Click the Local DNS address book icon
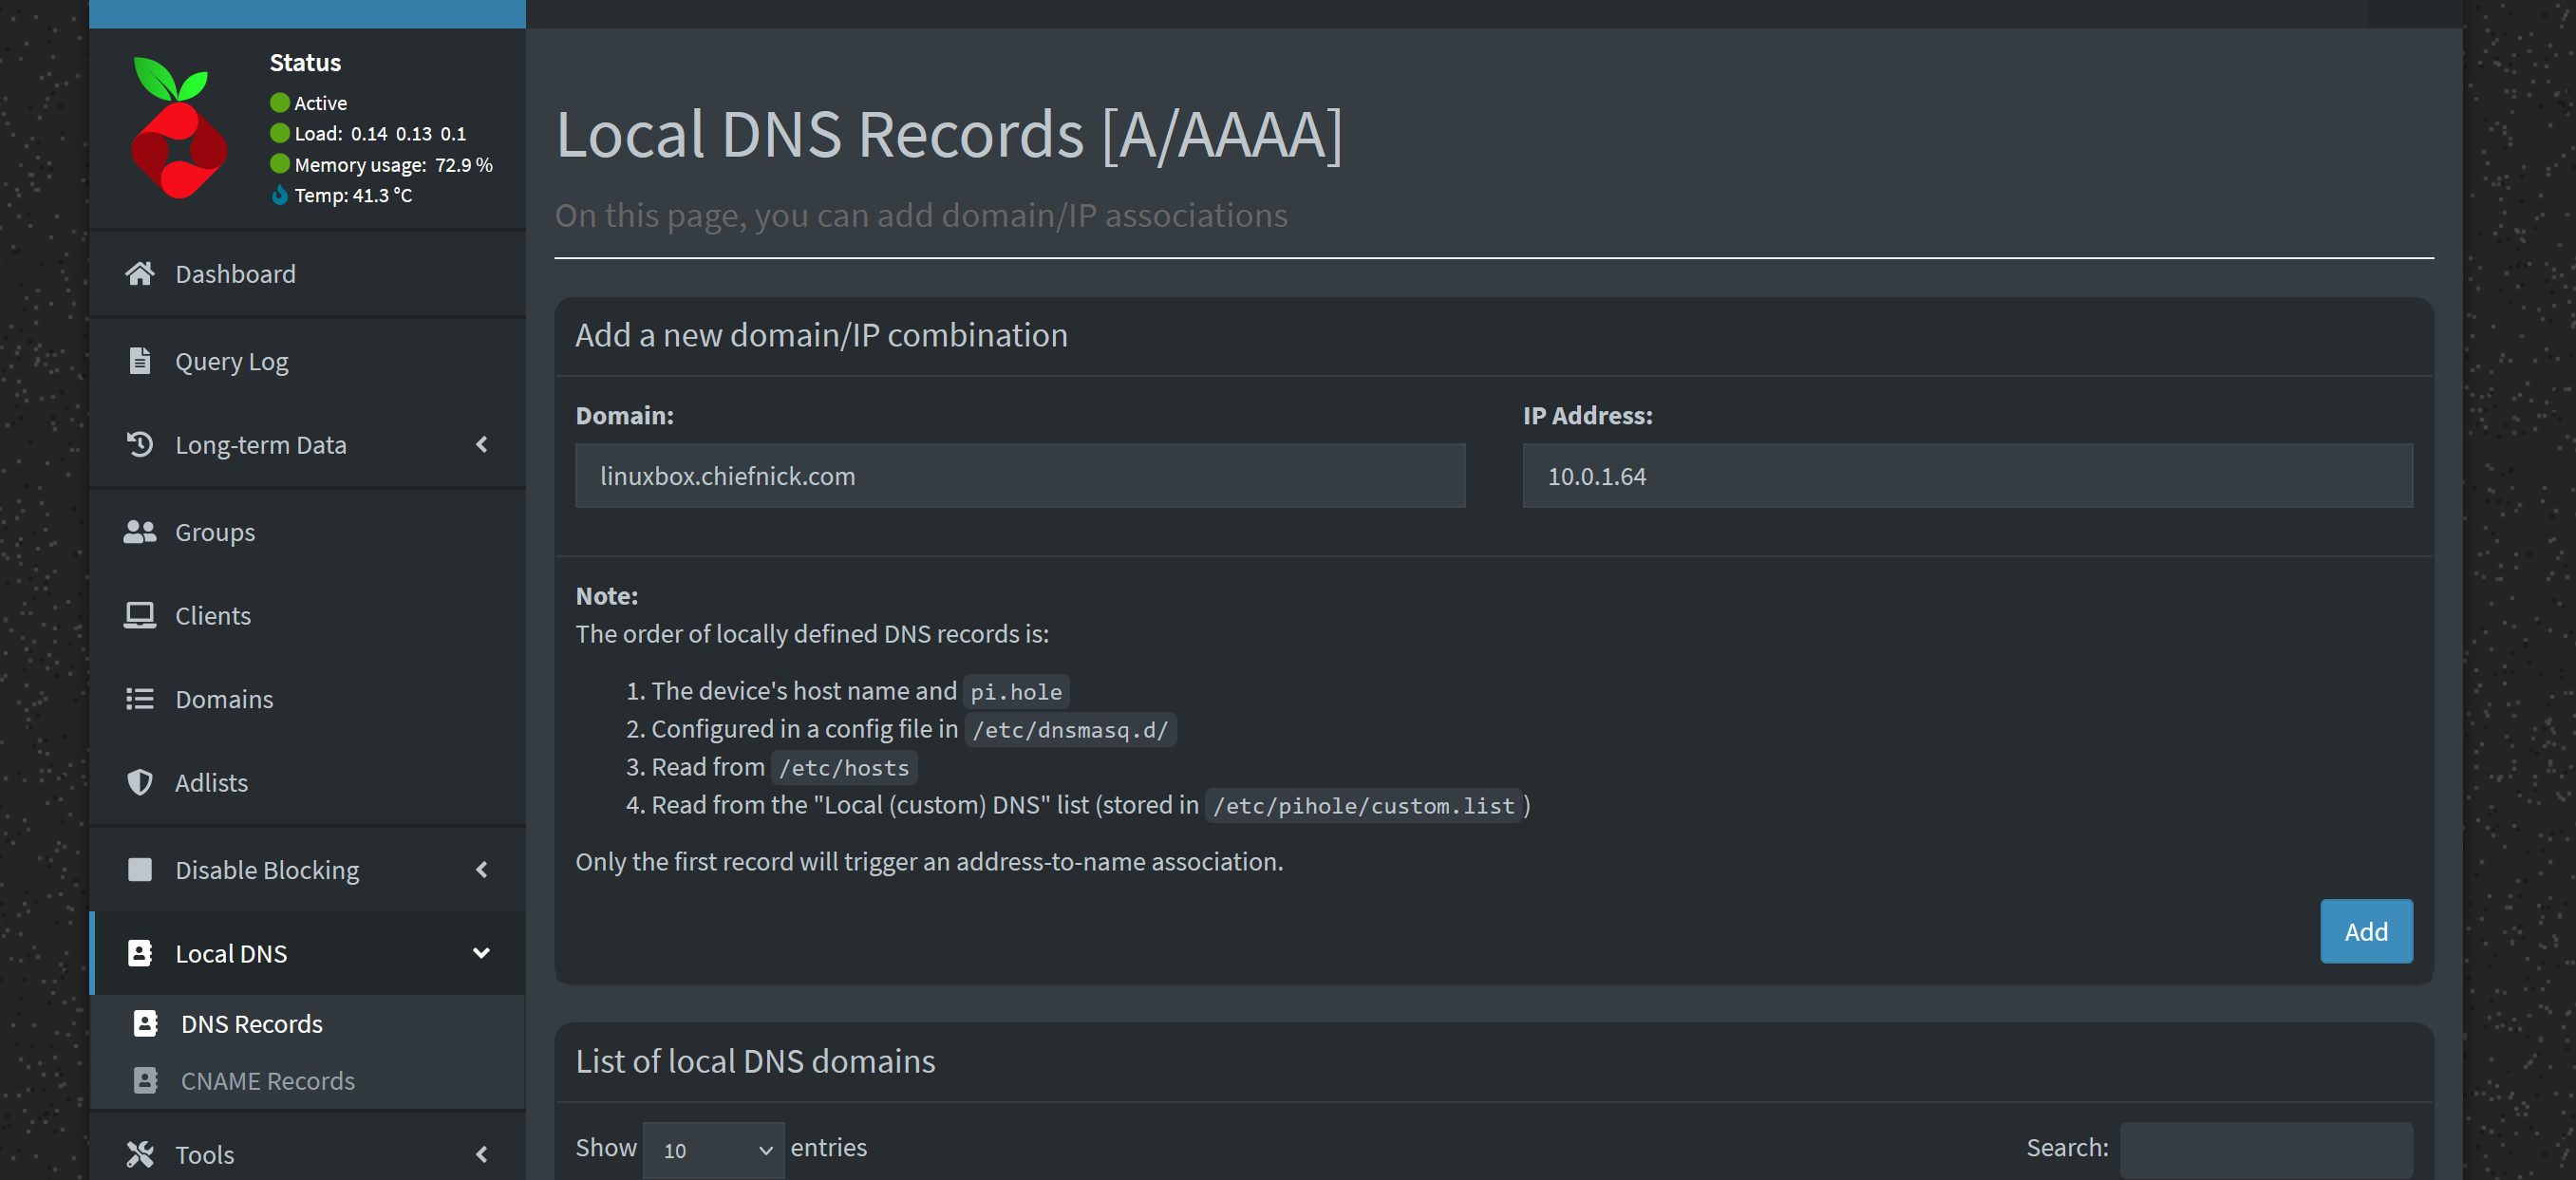Image resolution: width=2576 pixels, height=1180 pixels. tap(140, 953)
